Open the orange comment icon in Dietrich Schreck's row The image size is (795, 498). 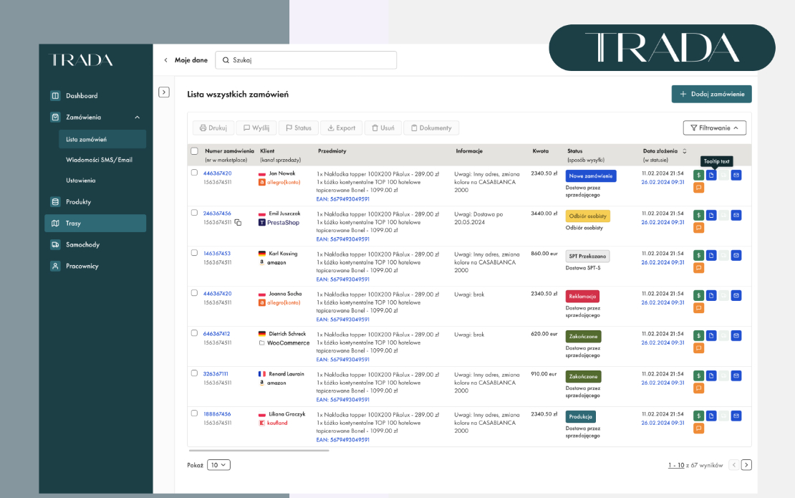(x=698, y=348)
